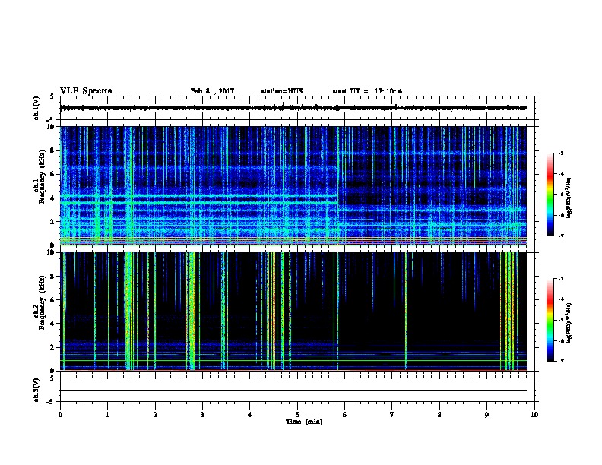Screen dimensions: 602x465
Task: Click time axis tick label "1"
Action: pos(108,414)
